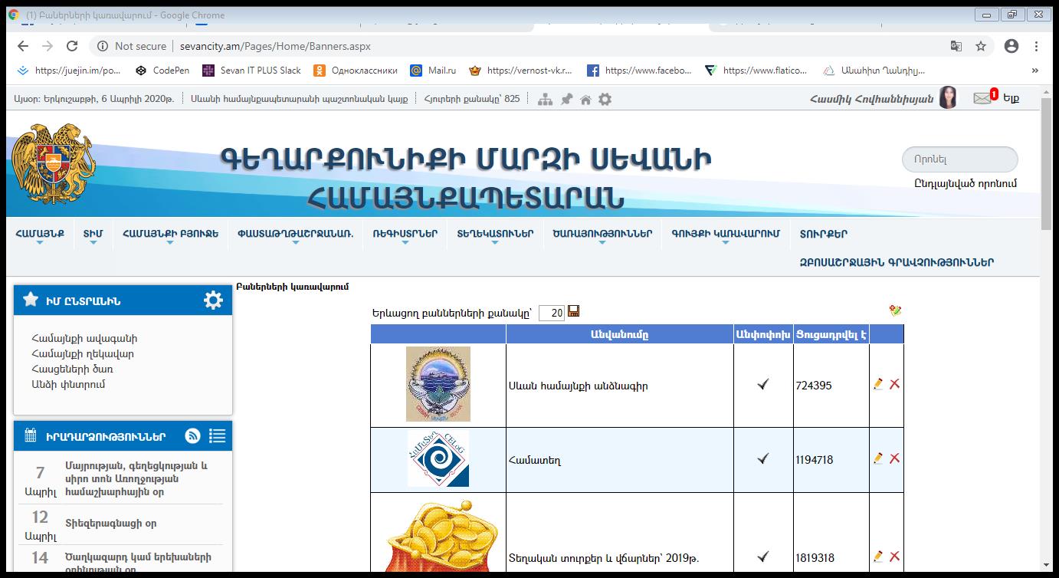1059x578 pixels.
Task: Go to the home icon in site top bar
Action: tap(585, 99)
